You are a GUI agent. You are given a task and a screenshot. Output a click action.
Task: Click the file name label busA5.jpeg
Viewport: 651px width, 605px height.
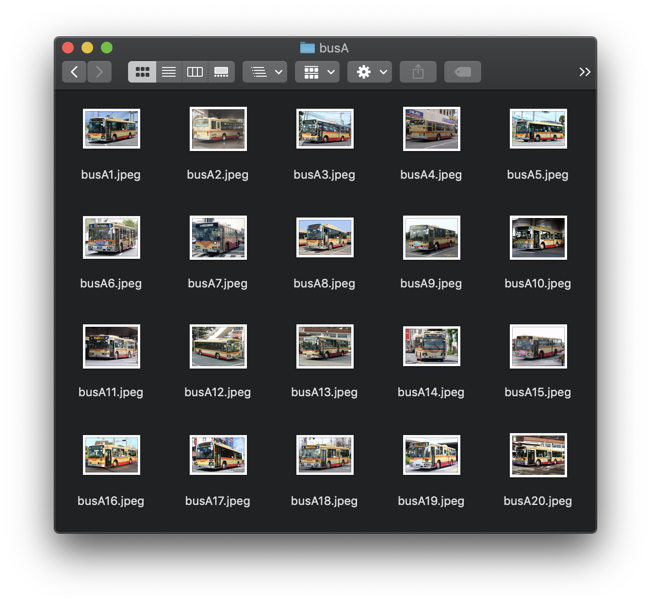[538, 175]
